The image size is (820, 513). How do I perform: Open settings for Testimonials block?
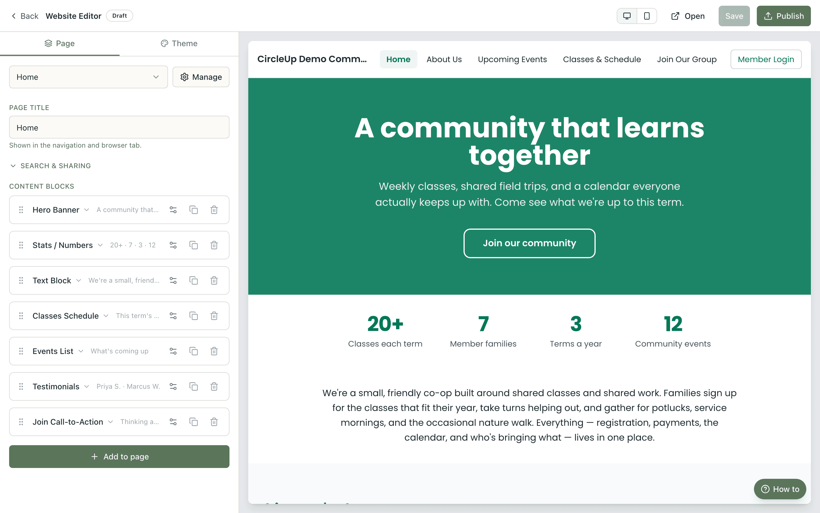pyautogui.click(x=173, y=386)
